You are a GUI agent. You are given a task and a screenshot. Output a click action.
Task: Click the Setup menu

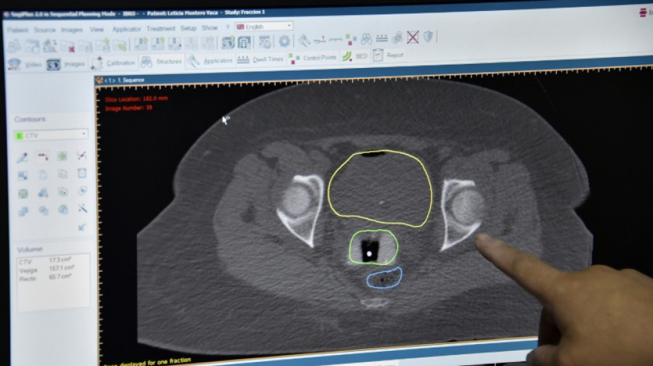click(188, 29)
